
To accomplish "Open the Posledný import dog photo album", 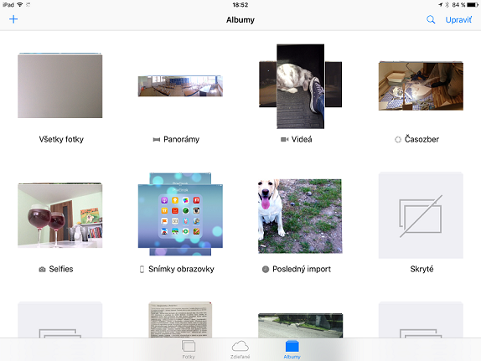I will click(300, 216).
